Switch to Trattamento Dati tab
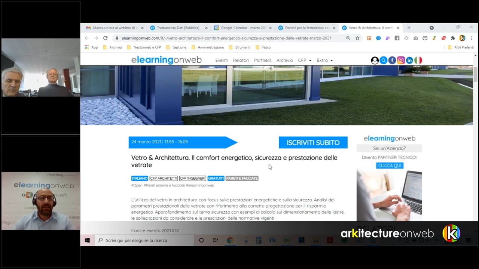This screenshot has height=269, width=479. tap(179, 28)
